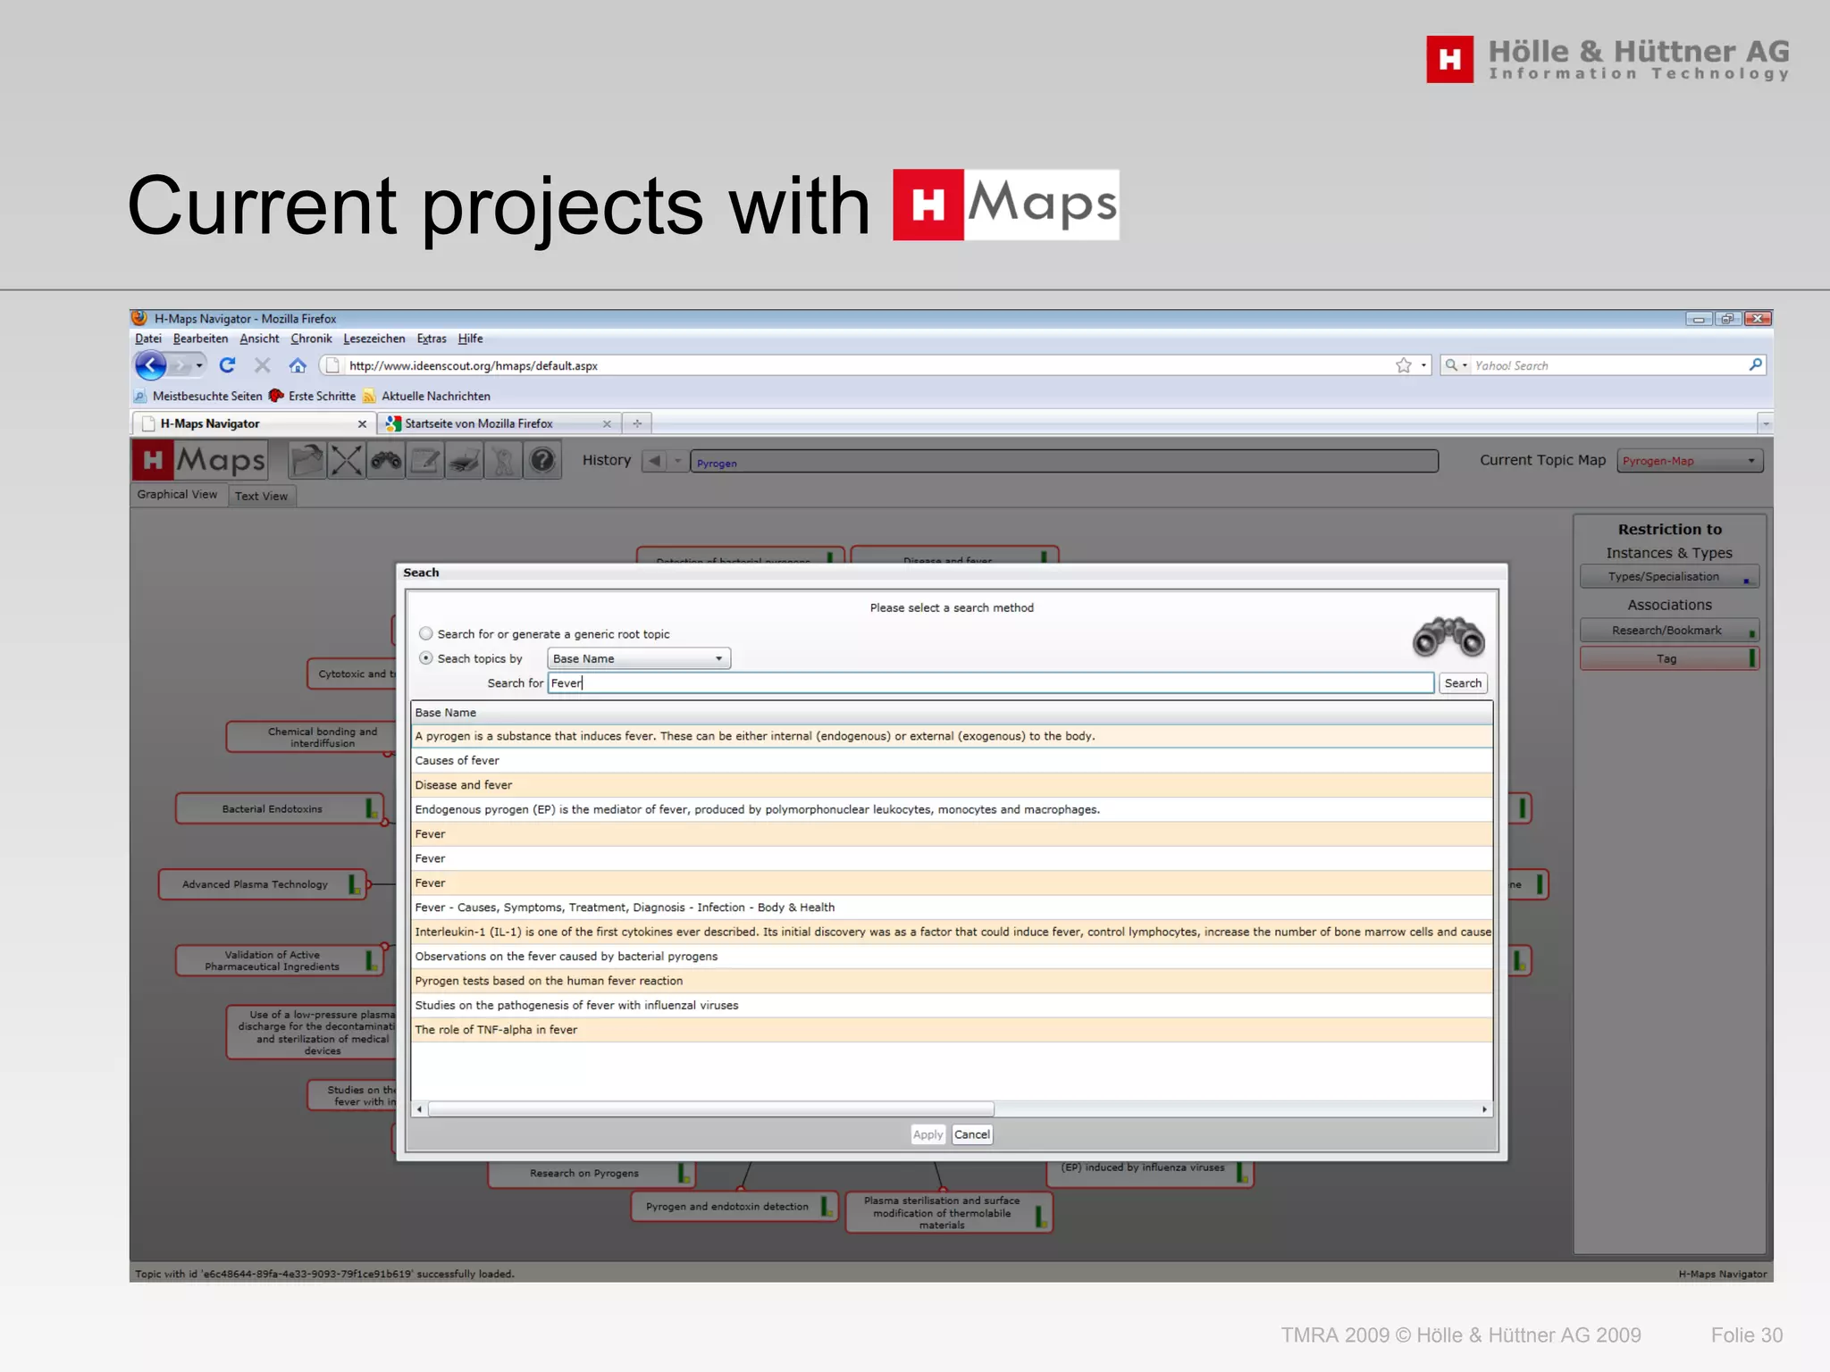
Task: Click the 'Search for' input field
Action: (990, 683)
